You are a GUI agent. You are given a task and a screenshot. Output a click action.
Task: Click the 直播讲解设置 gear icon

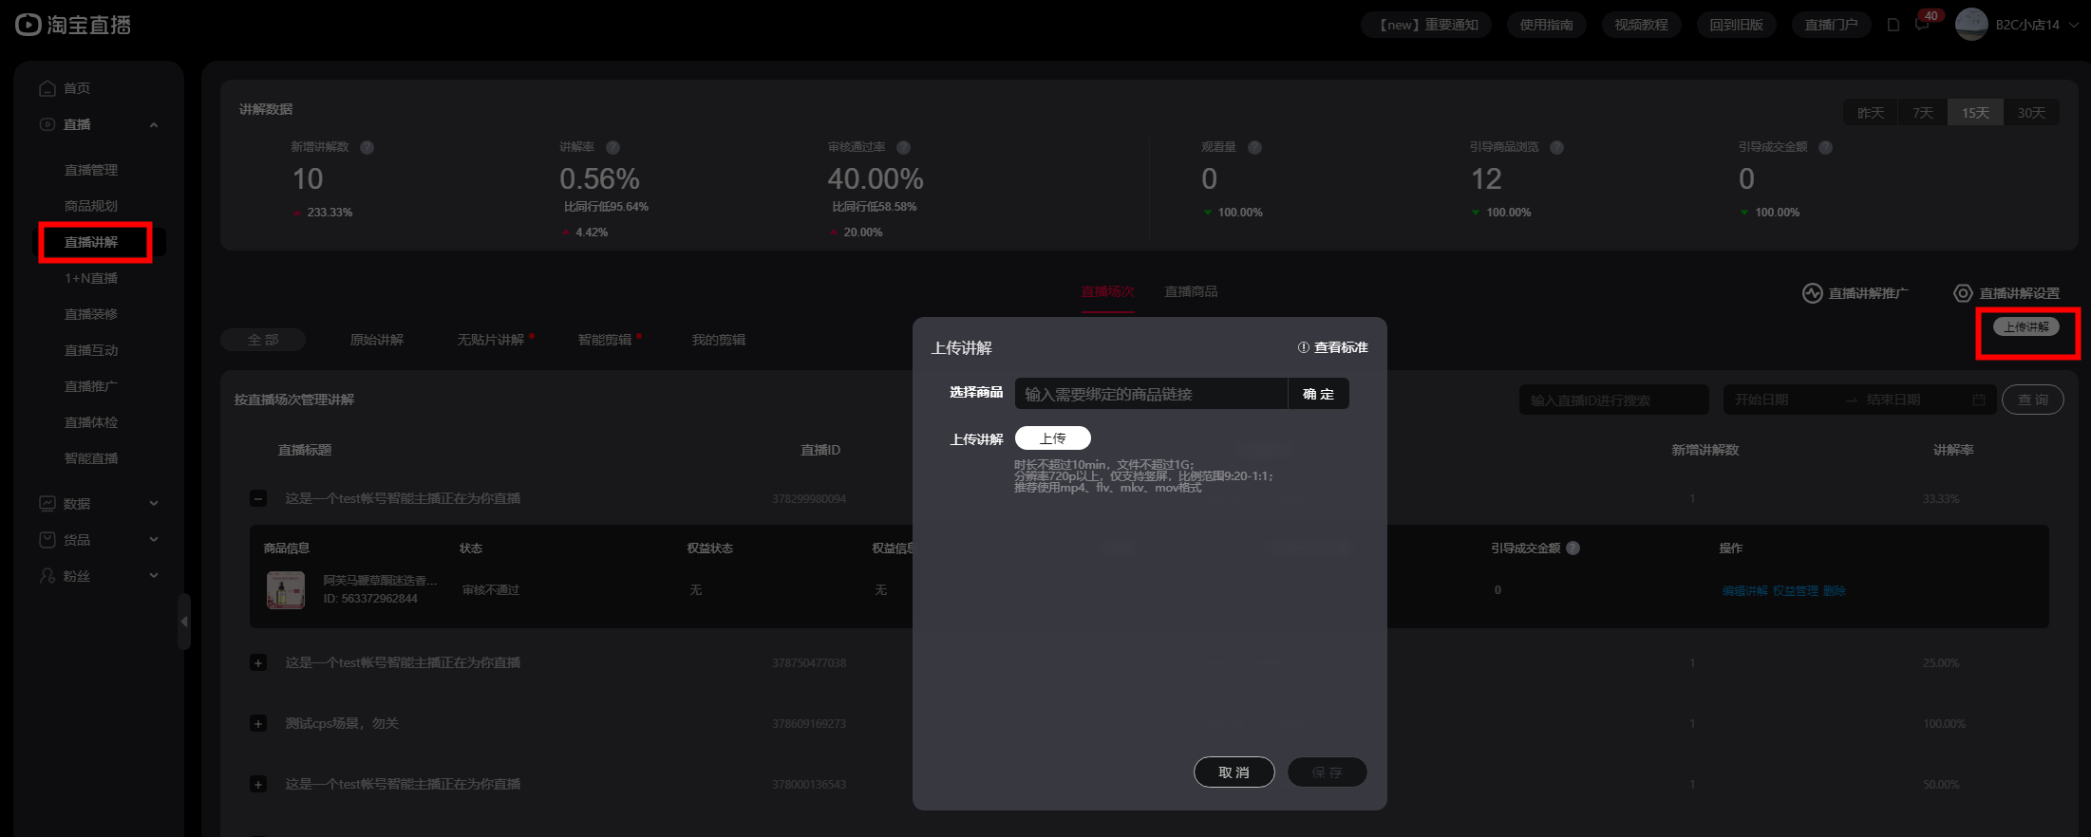point(1962,293)
